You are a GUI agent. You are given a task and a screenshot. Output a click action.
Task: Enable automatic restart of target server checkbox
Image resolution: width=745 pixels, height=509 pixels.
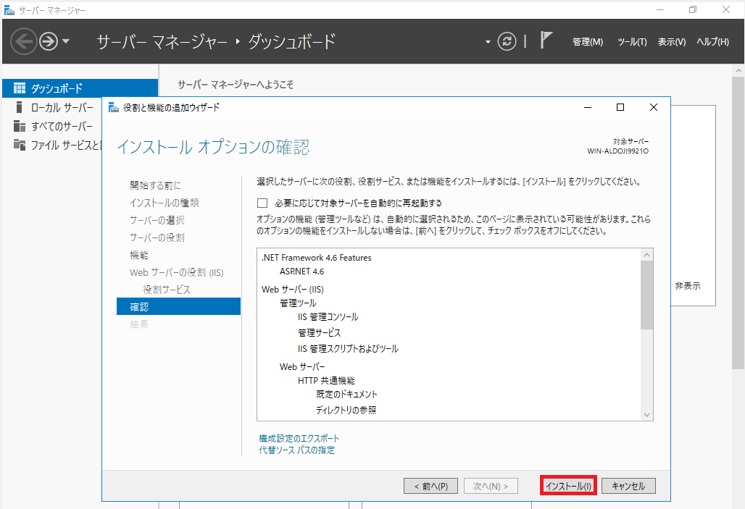click(x=262, y=203)
